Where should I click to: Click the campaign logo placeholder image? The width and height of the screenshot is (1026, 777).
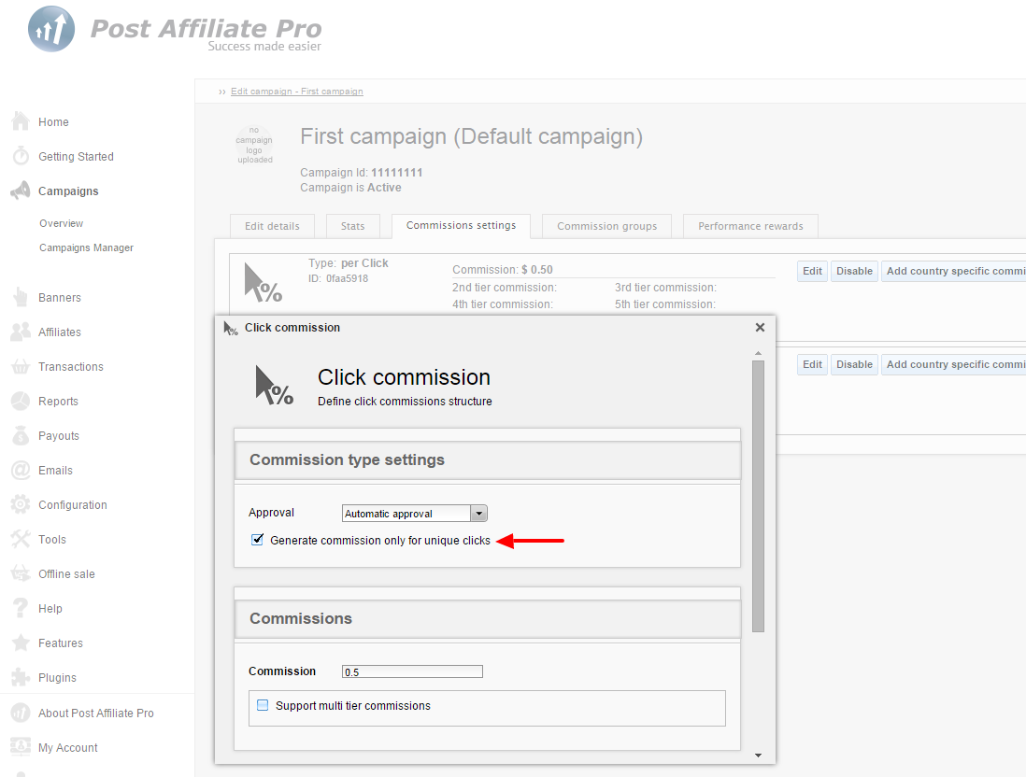(x=254, y=145)
